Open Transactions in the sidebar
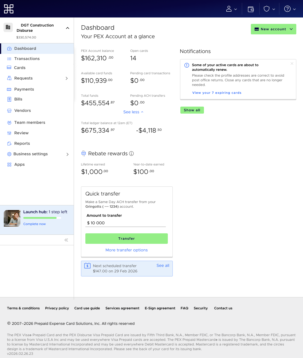This screenshot has width=303, height=358. (27, 59)
